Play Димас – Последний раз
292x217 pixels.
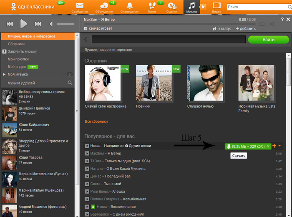click(x=87, y=176)
